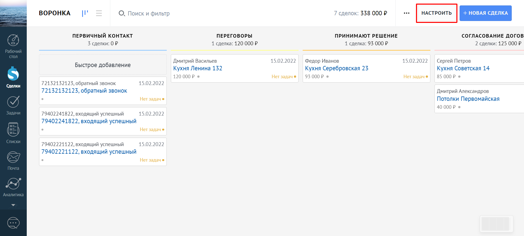Screen dimensions: 524x236
Task: Expand more sidebar items with the down arrow
Action: pos(13,205)
